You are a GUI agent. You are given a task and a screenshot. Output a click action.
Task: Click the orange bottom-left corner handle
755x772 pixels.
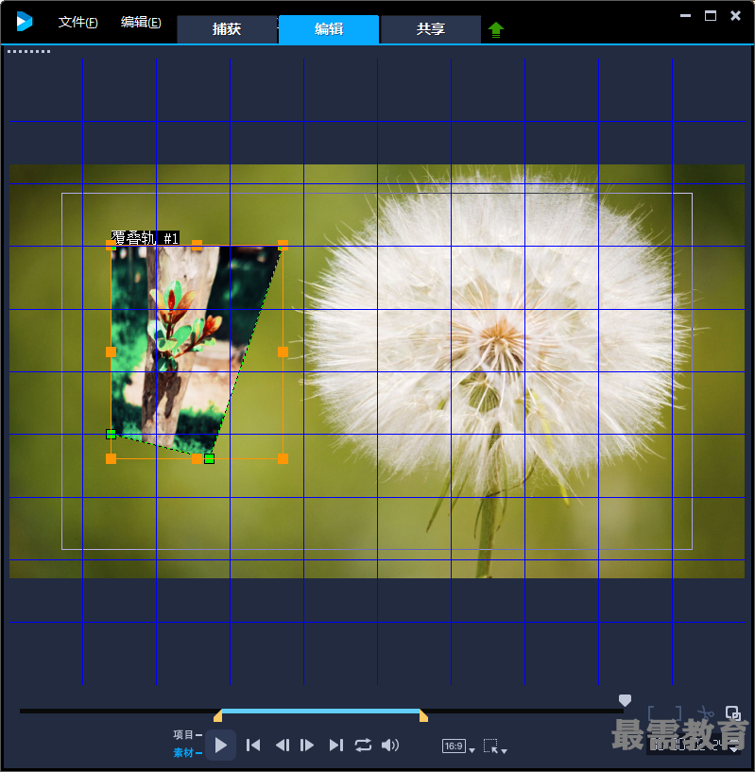(x=111, y=459)
